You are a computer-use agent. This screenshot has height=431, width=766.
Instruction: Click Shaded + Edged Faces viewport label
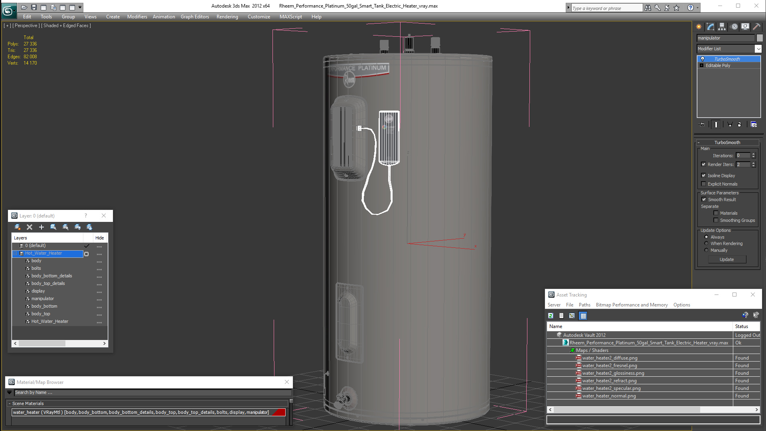(67, 26)
